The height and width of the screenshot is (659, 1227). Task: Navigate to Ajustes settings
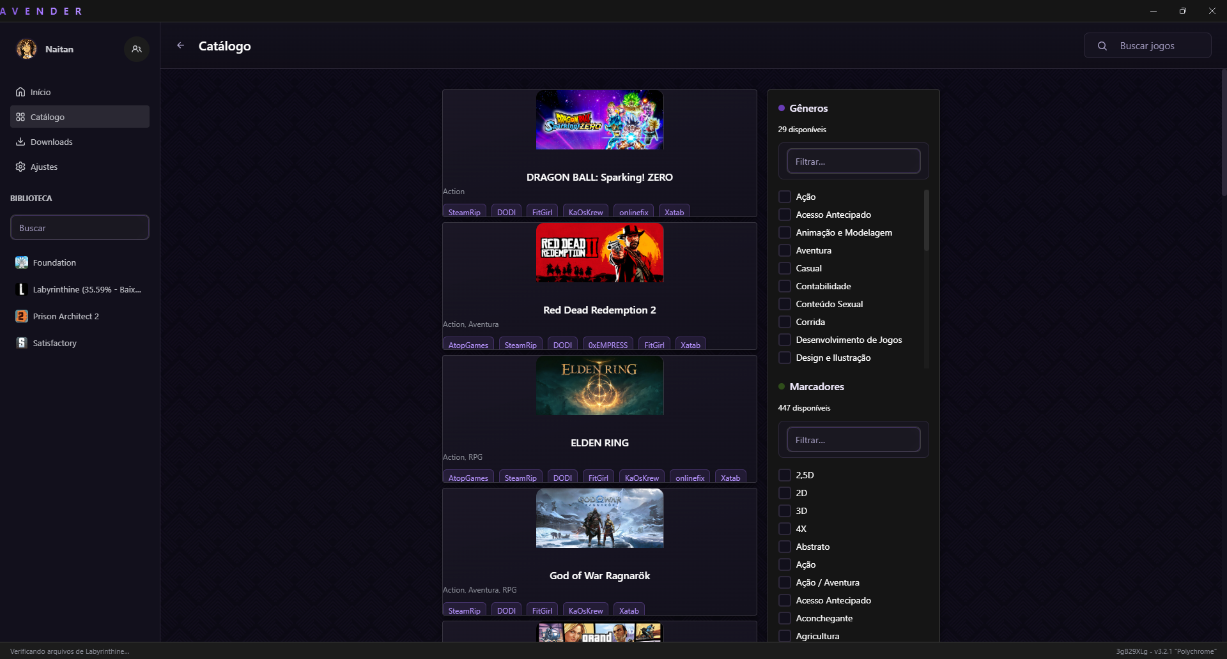[x=43, y=167]
